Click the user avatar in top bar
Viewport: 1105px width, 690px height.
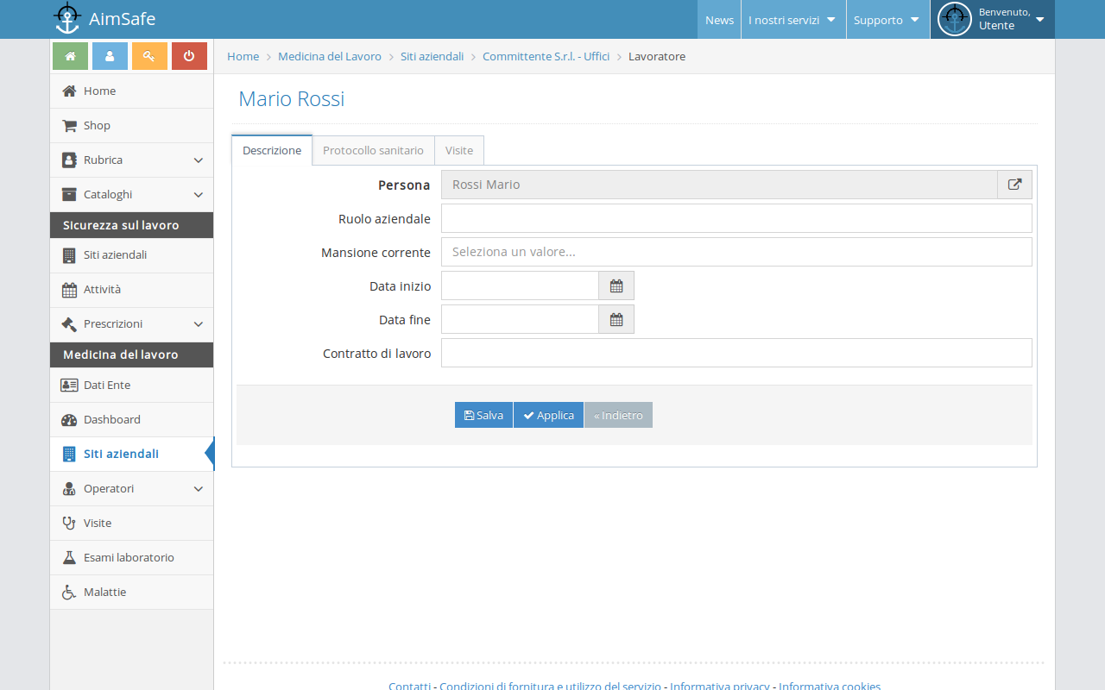click(x=955, y=19)
